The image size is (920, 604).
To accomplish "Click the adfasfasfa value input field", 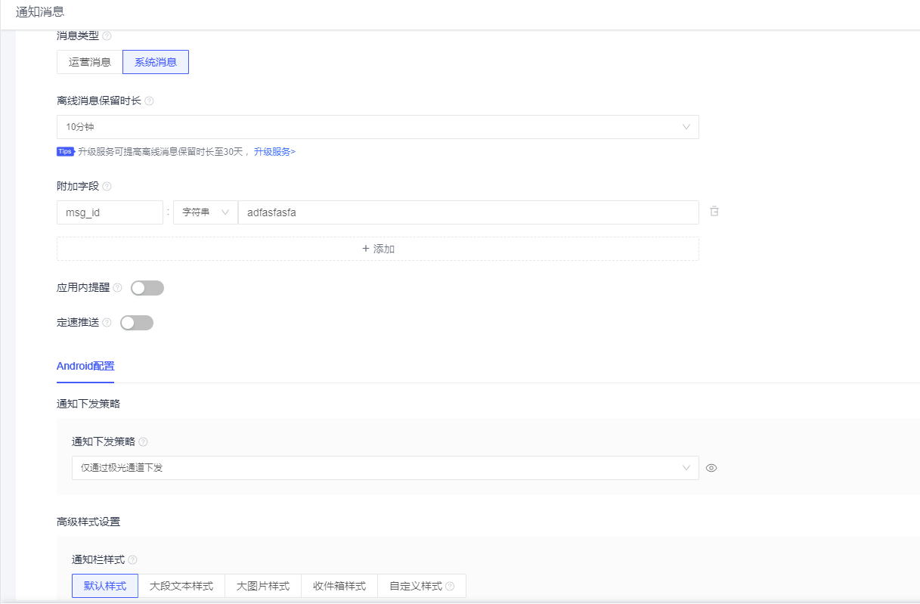I will click(x=468, y=212).
